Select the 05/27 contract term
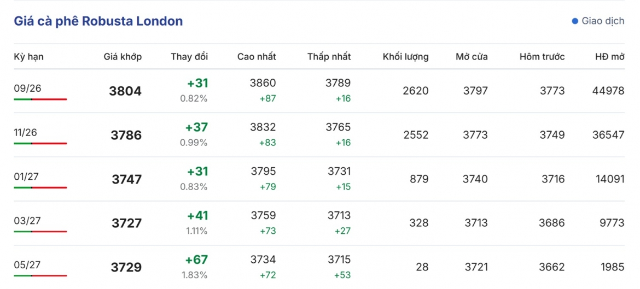640x289 pixels. [x=28, y=264]
